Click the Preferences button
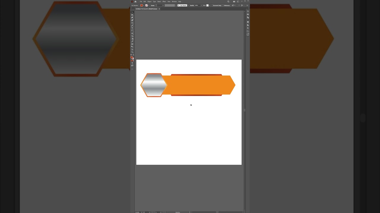 (x=227, y=5)
